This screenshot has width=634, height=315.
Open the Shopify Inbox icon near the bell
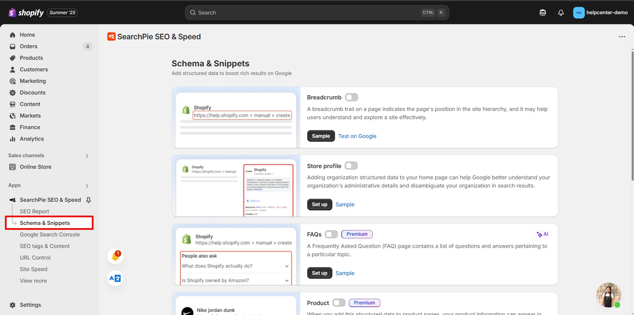(543, 12)
